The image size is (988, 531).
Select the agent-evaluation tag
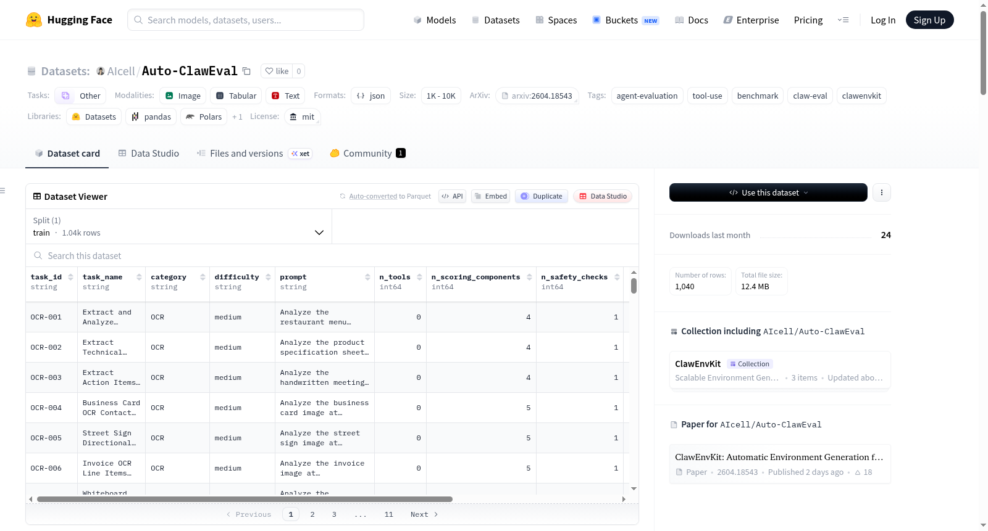[x=647, y=96]
